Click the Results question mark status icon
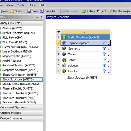The image size is (131, 131). coord(104,71)
